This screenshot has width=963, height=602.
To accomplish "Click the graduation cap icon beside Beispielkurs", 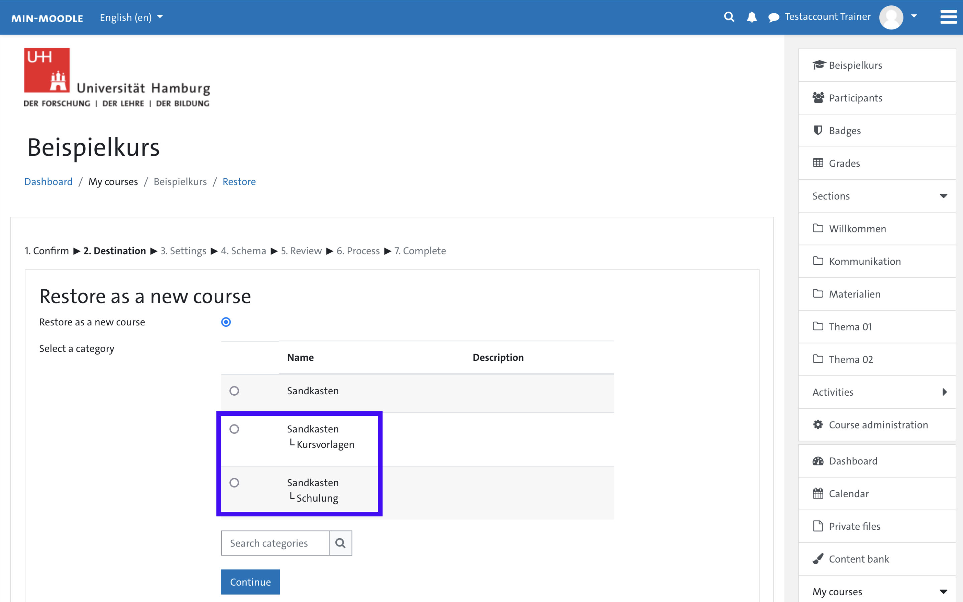I will [x=819, y=65].
